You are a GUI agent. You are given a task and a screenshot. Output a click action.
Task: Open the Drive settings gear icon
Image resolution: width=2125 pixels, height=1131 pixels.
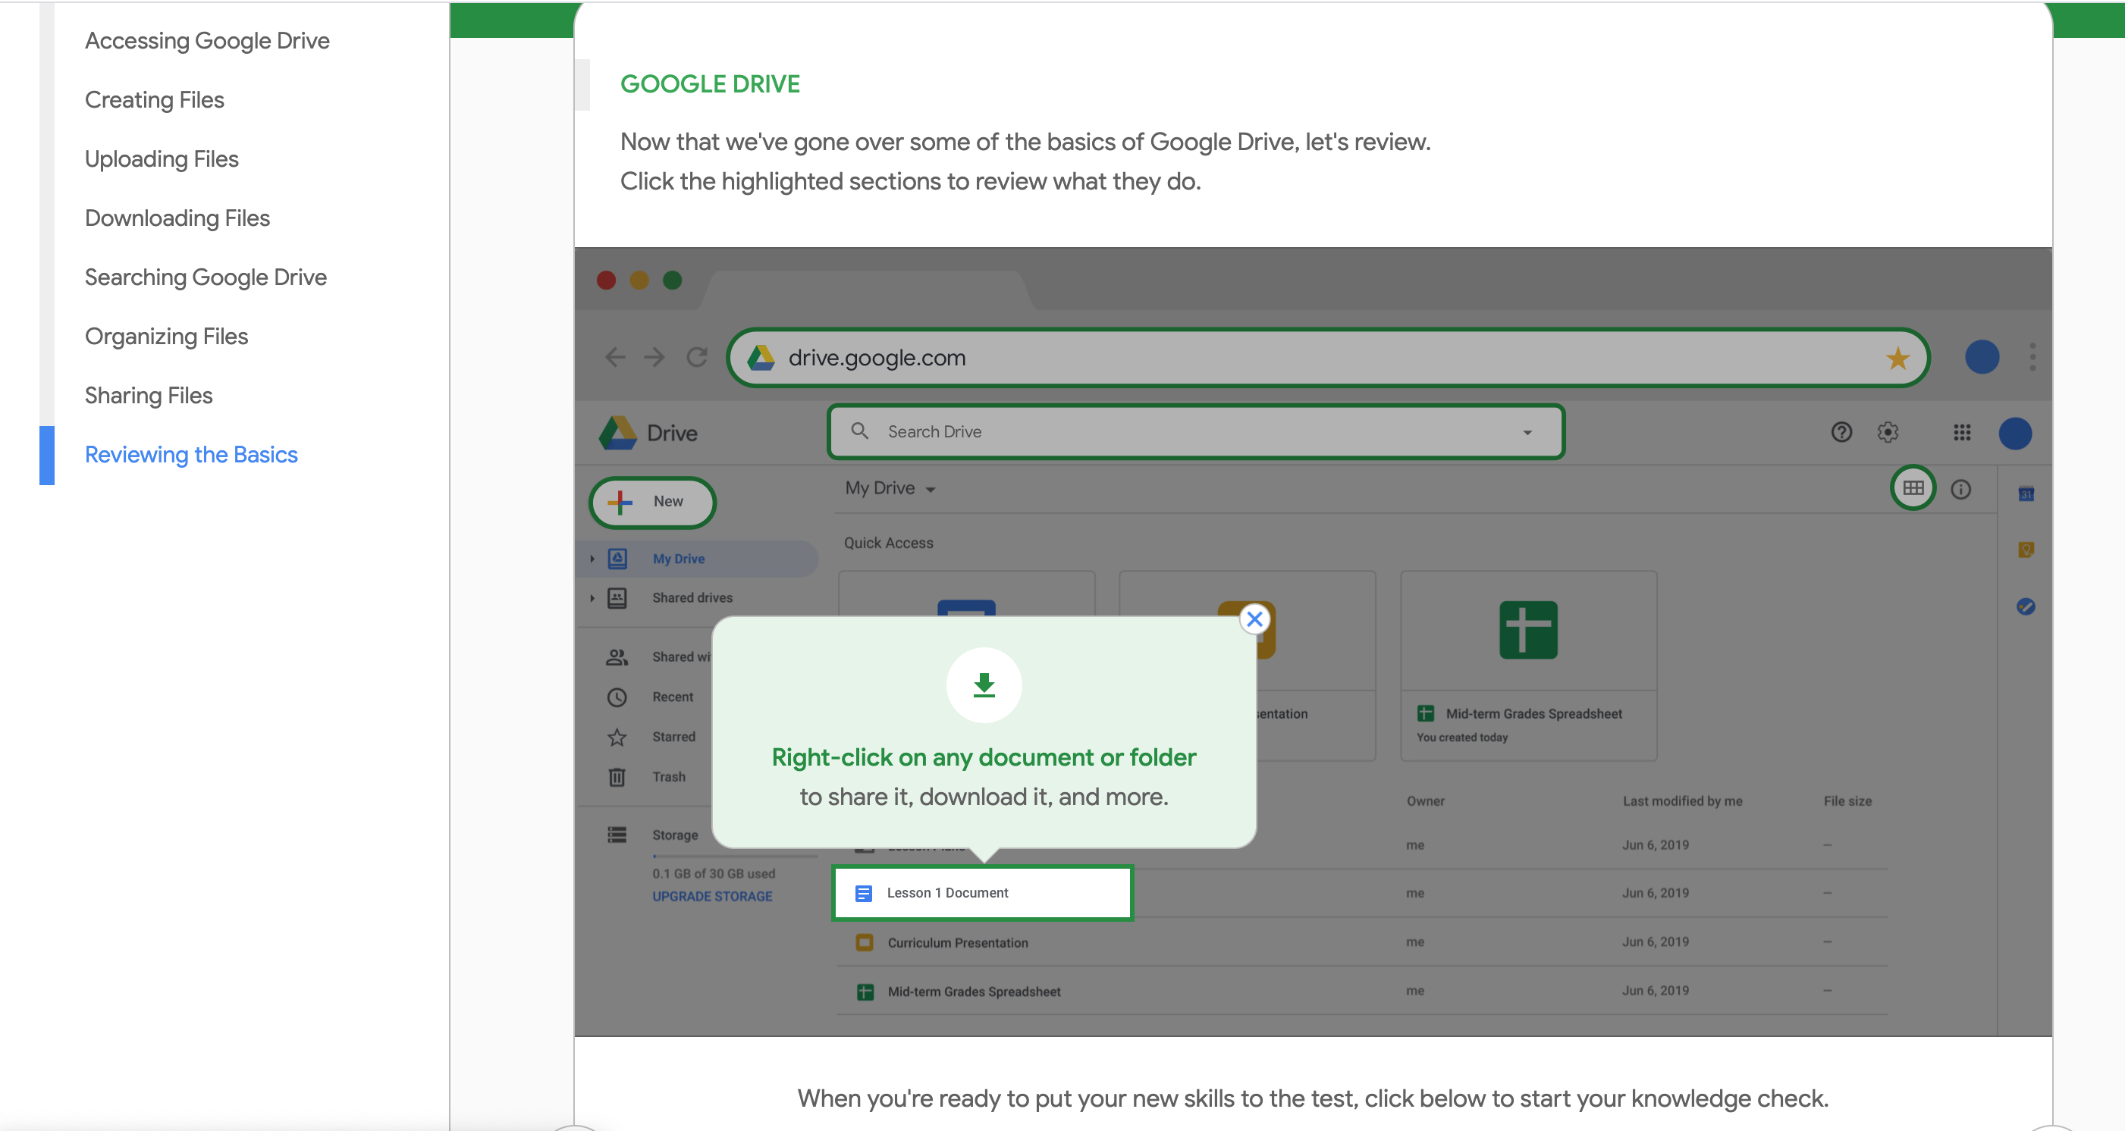(x=1888, y=432)
